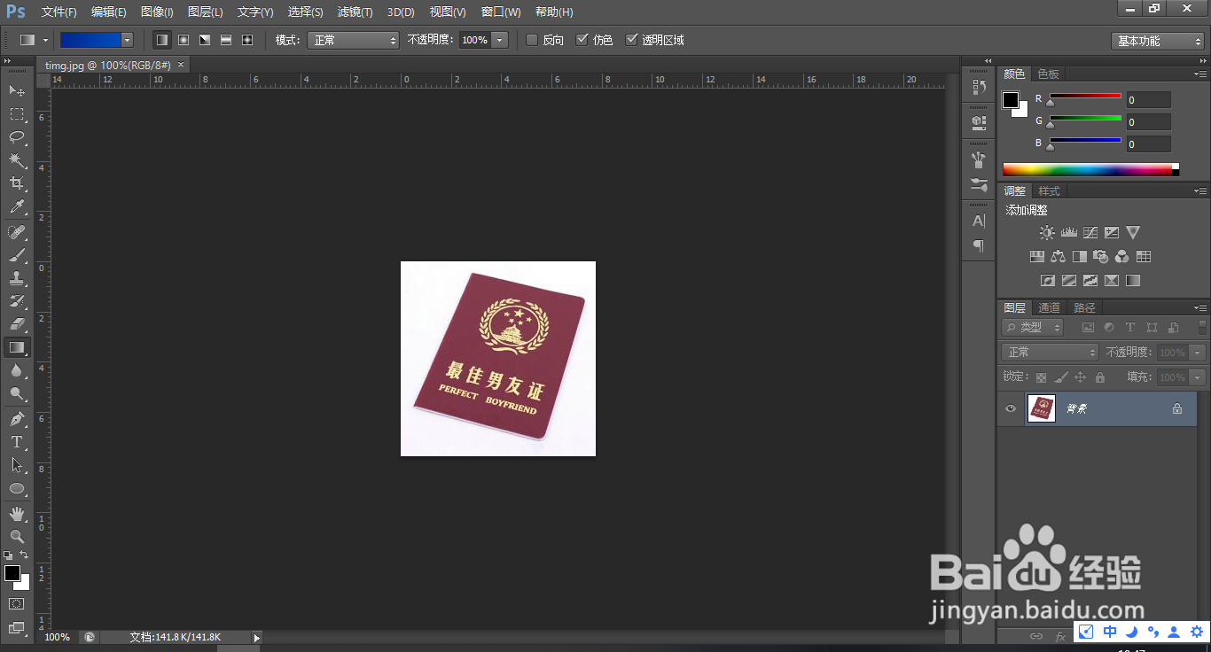Open the status bar info arrow
The image size is (1211, 652).
click(x=257, y=637)
